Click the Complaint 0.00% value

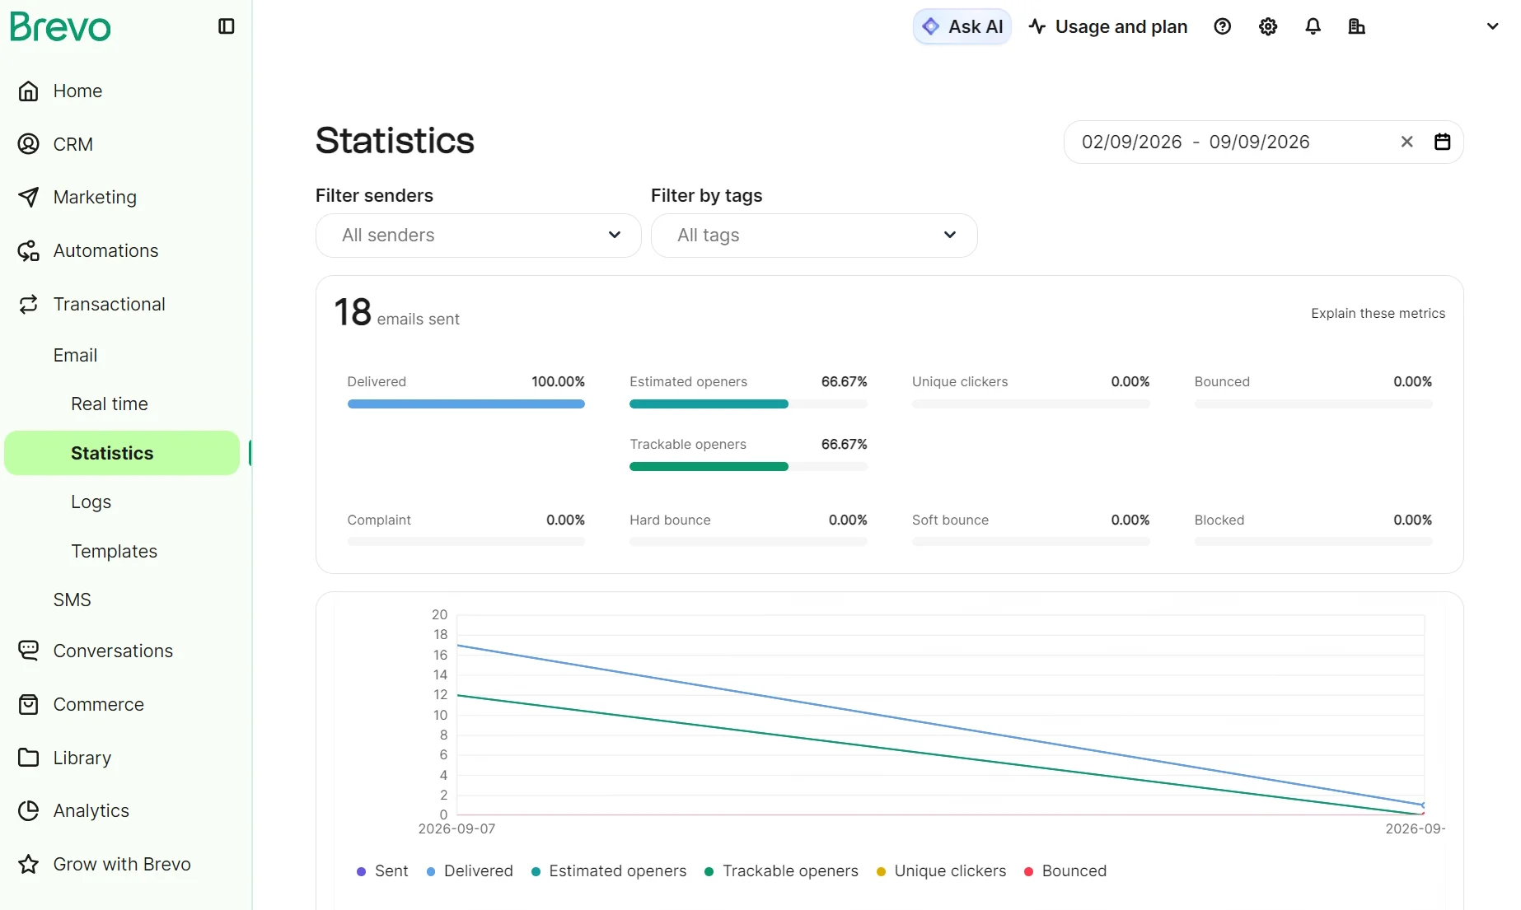coord(565,520)
